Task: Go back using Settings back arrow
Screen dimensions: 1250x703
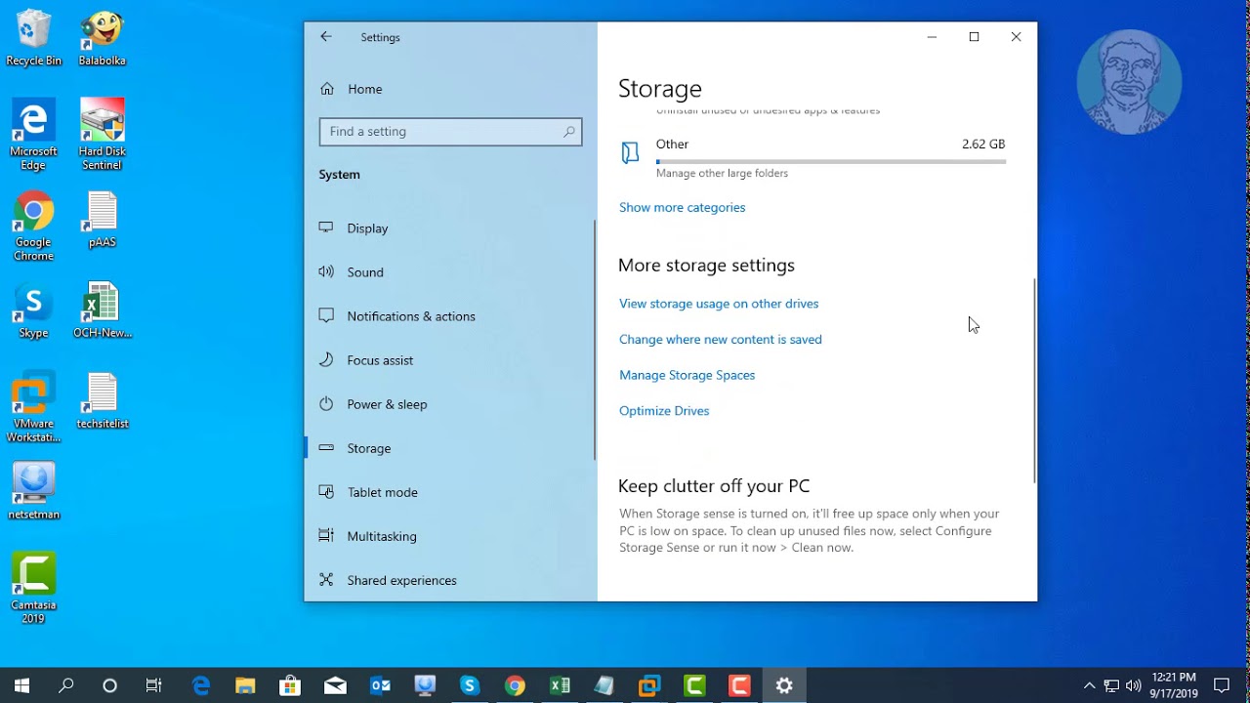Action: (x=326, y=37)
